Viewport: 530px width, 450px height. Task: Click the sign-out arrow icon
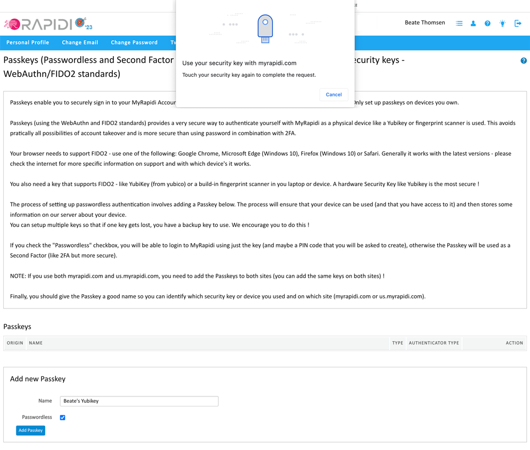tap(518, 23)
